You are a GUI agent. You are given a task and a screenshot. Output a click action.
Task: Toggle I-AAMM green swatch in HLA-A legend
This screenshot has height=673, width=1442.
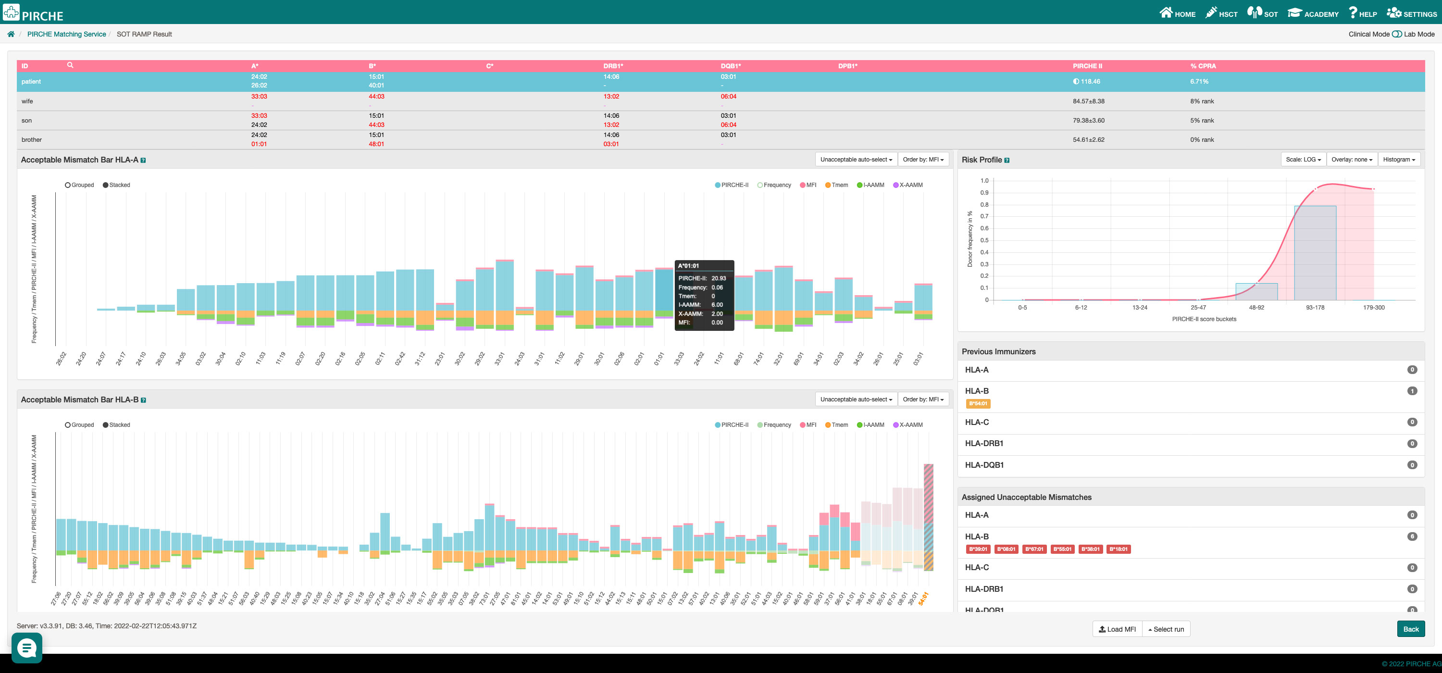pyautogui.click(x=860, y=185)
